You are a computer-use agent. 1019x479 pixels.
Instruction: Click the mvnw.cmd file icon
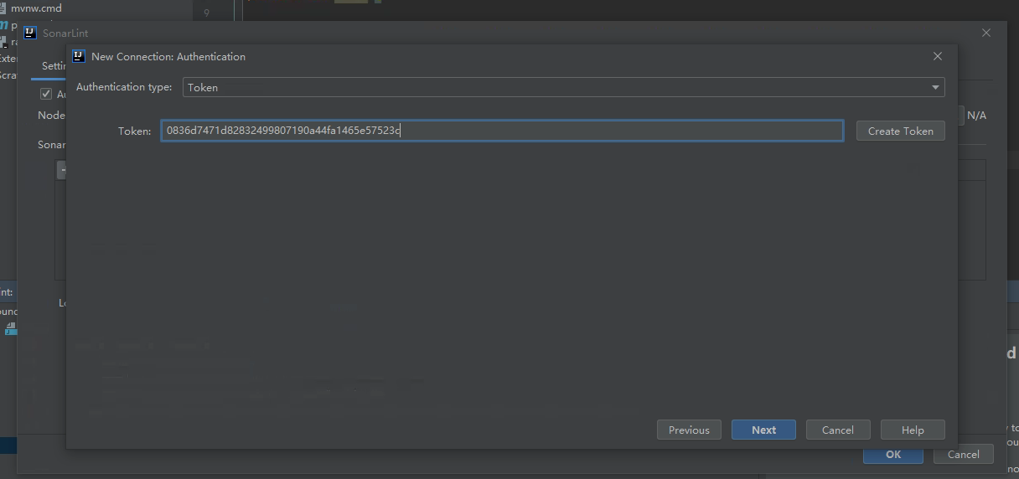tap(3, 8)
